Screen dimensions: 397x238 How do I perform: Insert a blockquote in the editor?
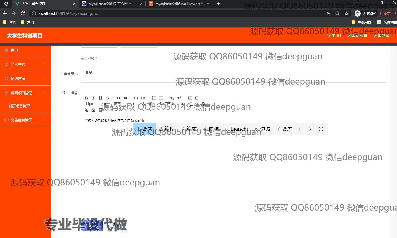coord(118,98)
